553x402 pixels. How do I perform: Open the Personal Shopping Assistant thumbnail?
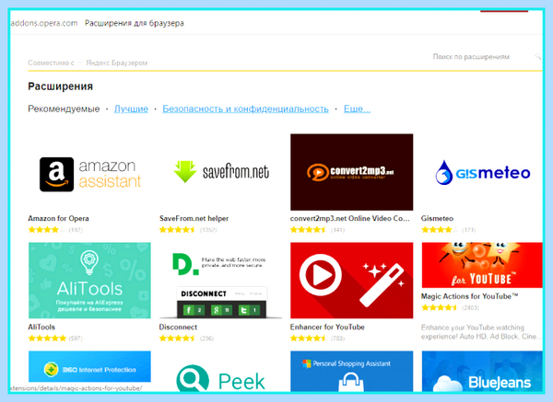(x=352, y=372)
